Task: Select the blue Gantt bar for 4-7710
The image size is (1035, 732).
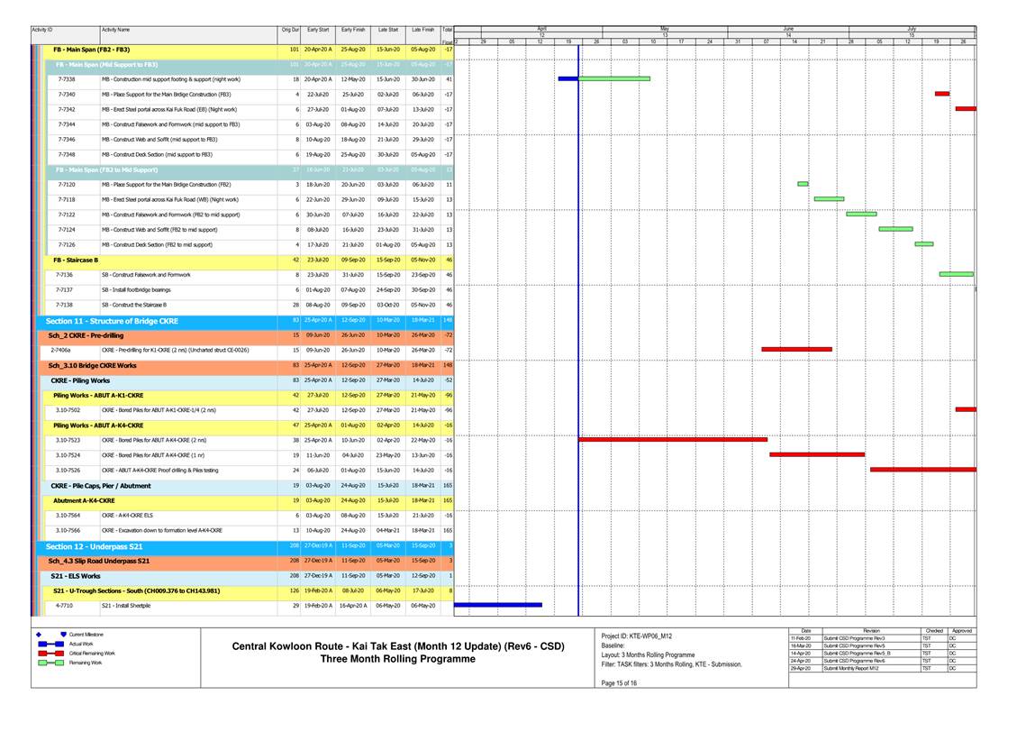Action: pos(498,605)
